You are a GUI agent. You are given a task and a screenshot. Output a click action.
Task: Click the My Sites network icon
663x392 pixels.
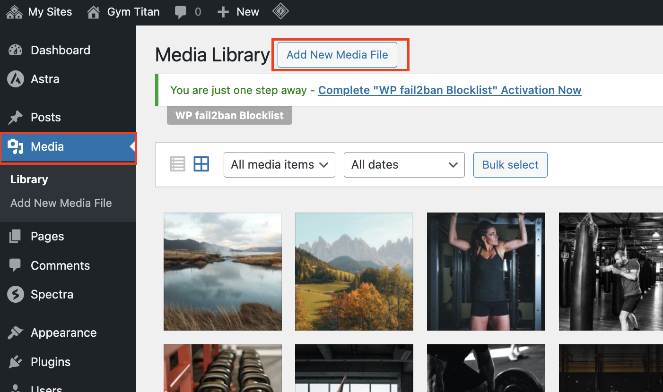coord(15,12)
